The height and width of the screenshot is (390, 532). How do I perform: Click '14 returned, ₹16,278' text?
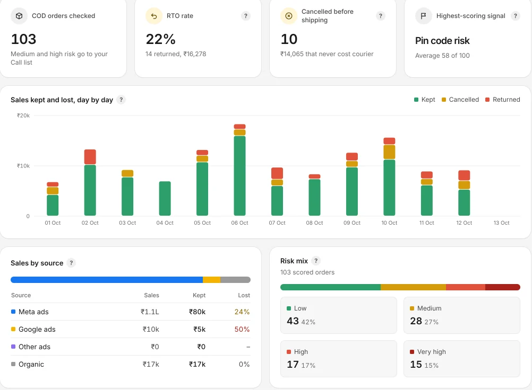point(176,54)
